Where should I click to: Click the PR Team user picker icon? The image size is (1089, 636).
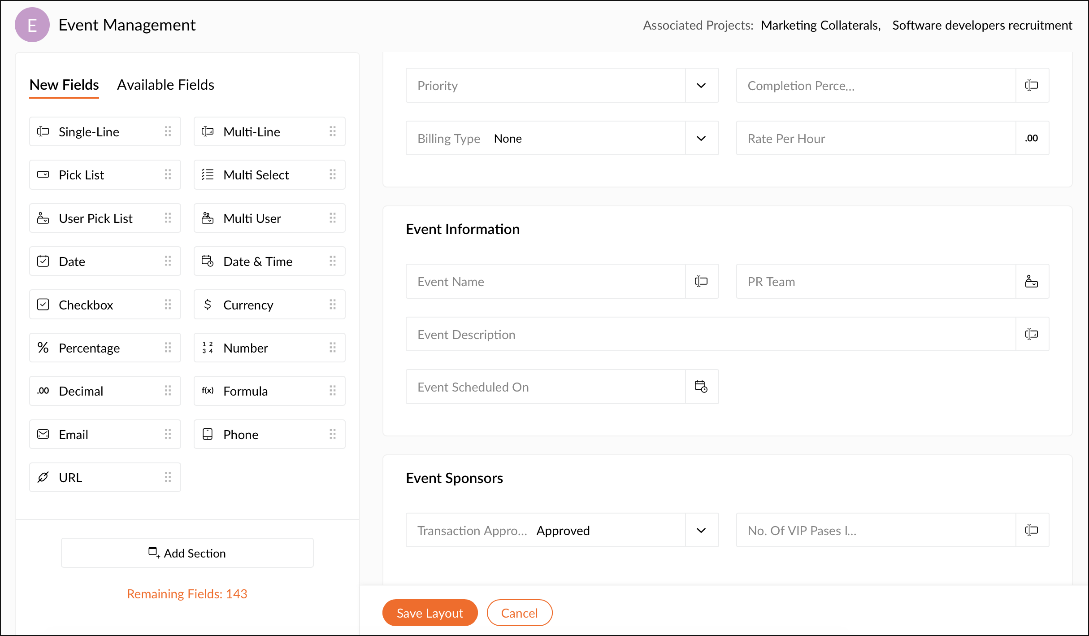[x=1031, y=281]
